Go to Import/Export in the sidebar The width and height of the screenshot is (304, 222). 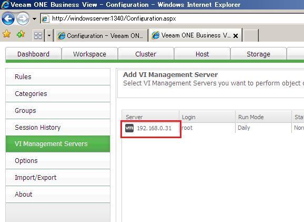[58, 178]
